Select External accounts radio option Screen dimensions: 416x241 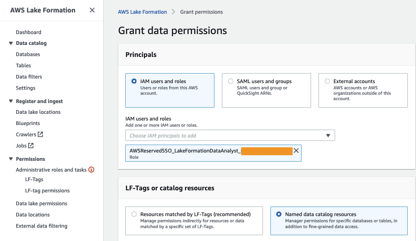[327, 81]
